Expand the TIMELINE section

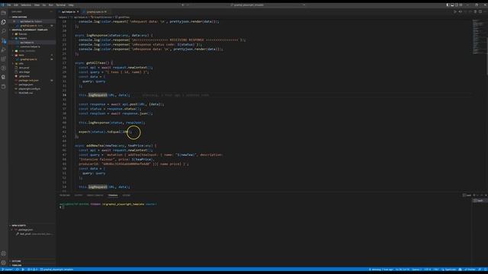[x=32, y=266]
